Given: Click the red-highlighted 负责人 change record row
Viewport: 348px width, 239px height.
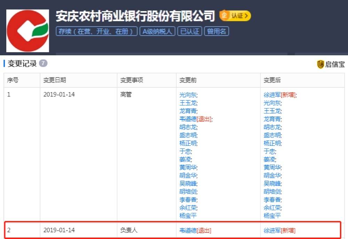Looking at the screenshot, I should pos(174,230).
